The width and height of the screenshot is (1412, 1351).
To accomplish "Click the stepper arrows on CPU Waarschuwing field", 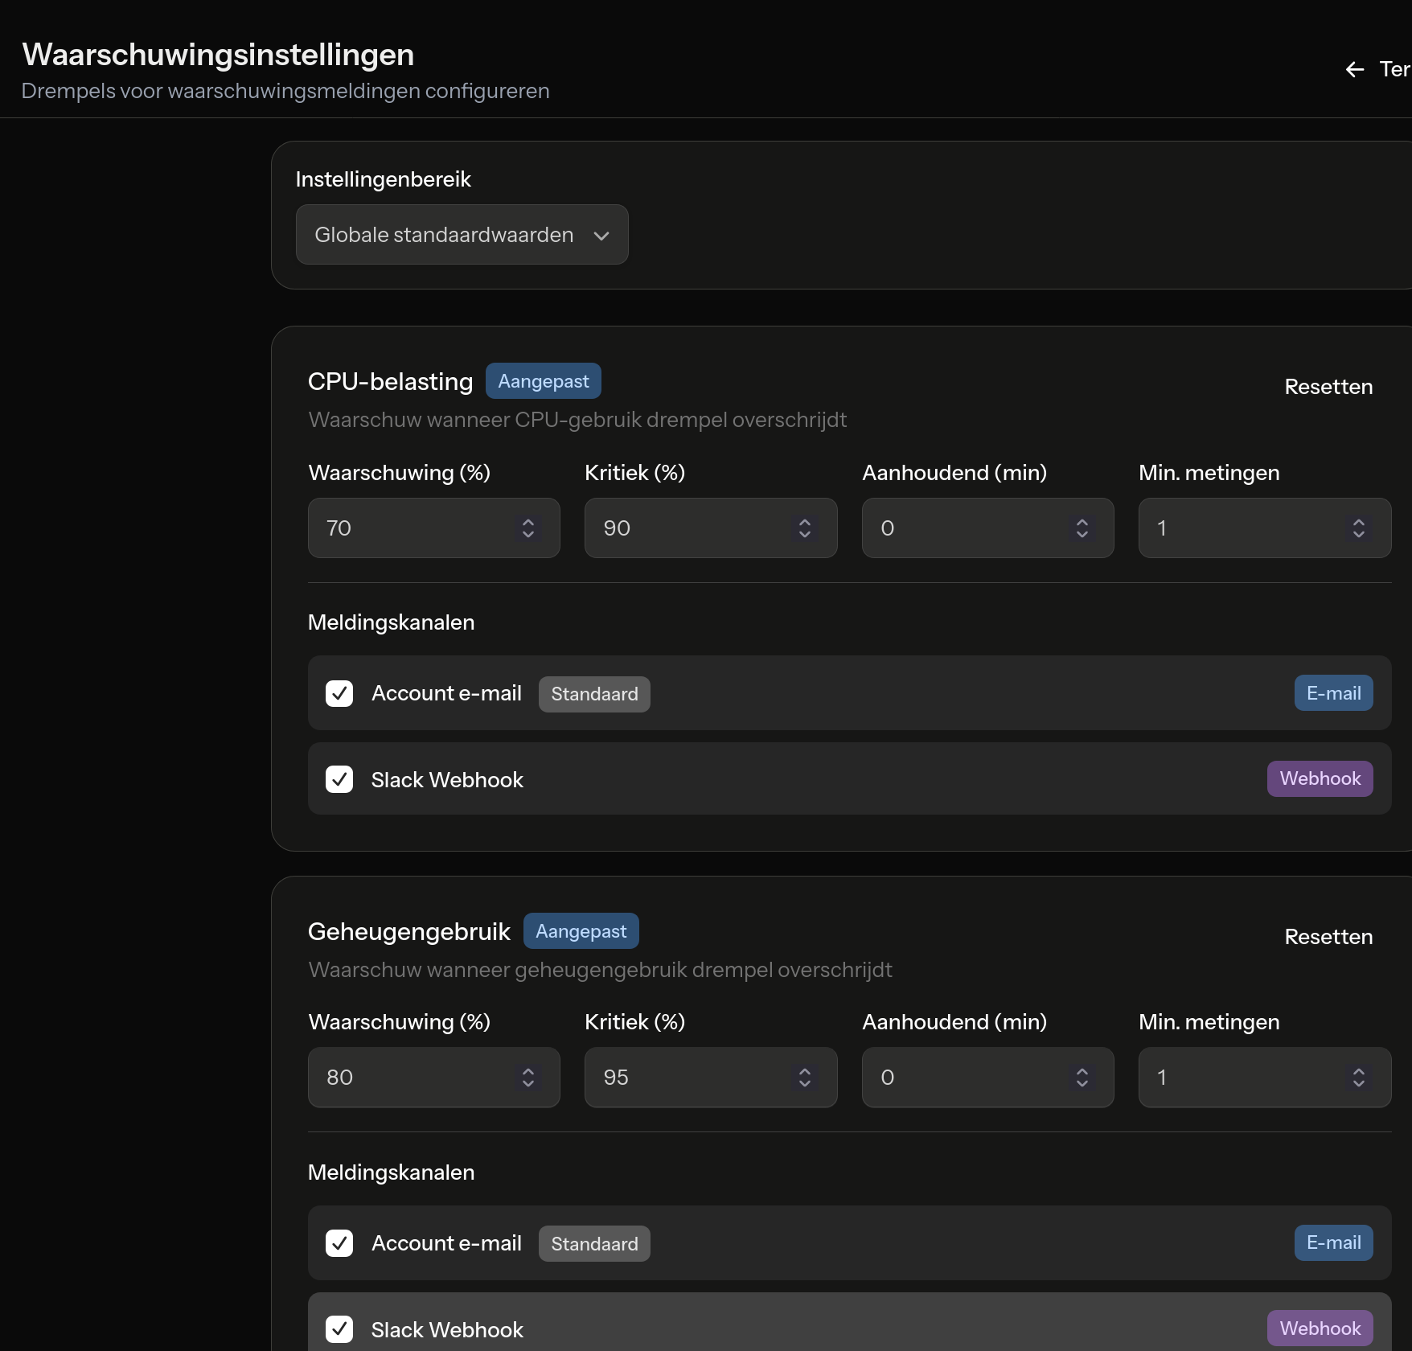I will [528, 528].
